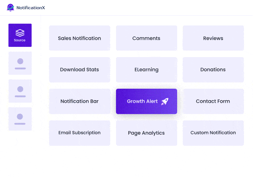
Task: Open the second sidebar placeholder step
Action: [20, 63]
